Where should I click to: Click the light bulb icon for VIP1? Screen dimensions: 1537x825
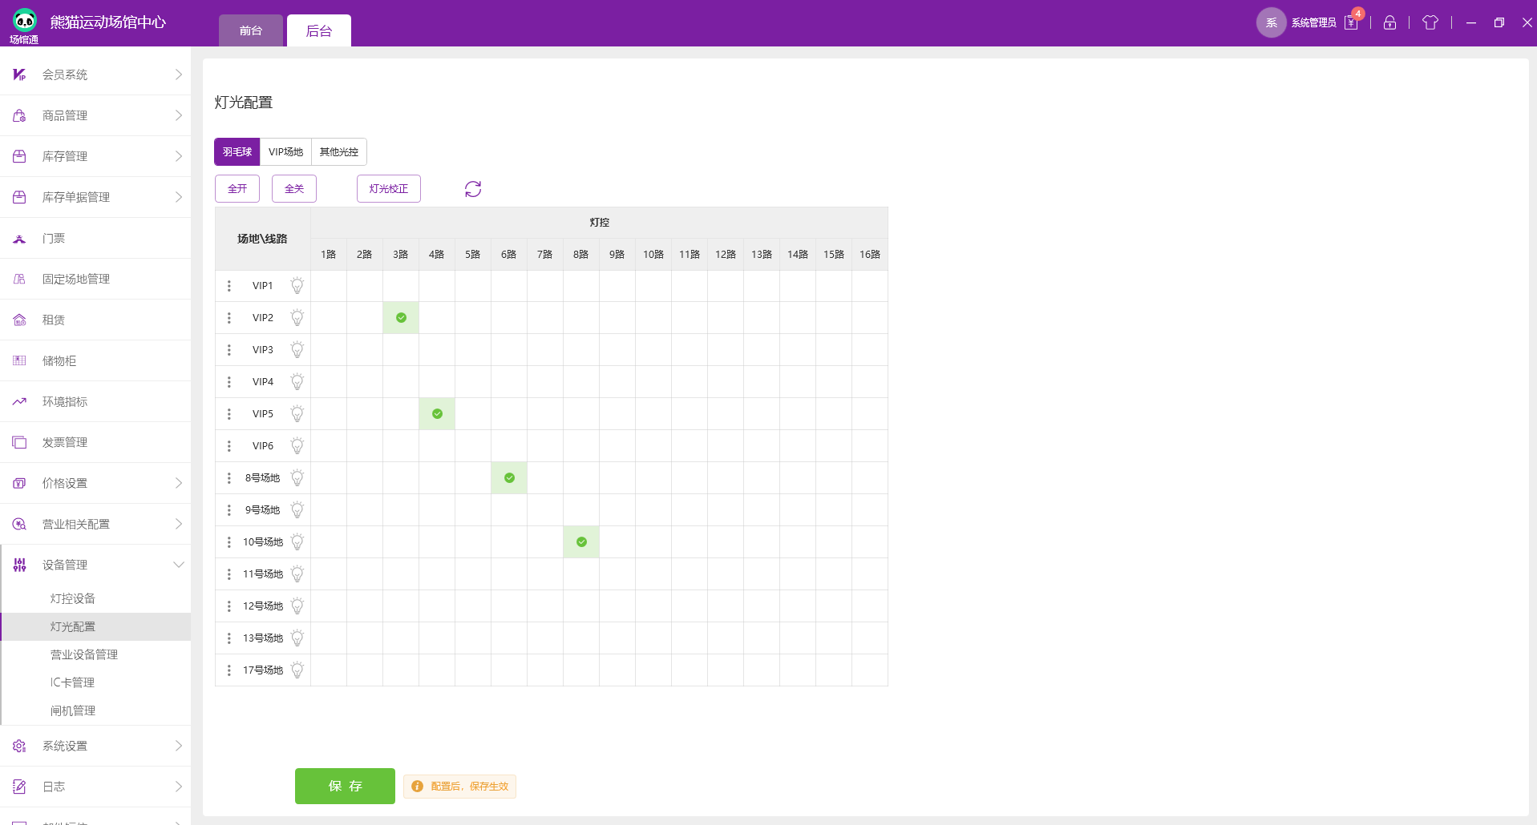tap(297, 286)
